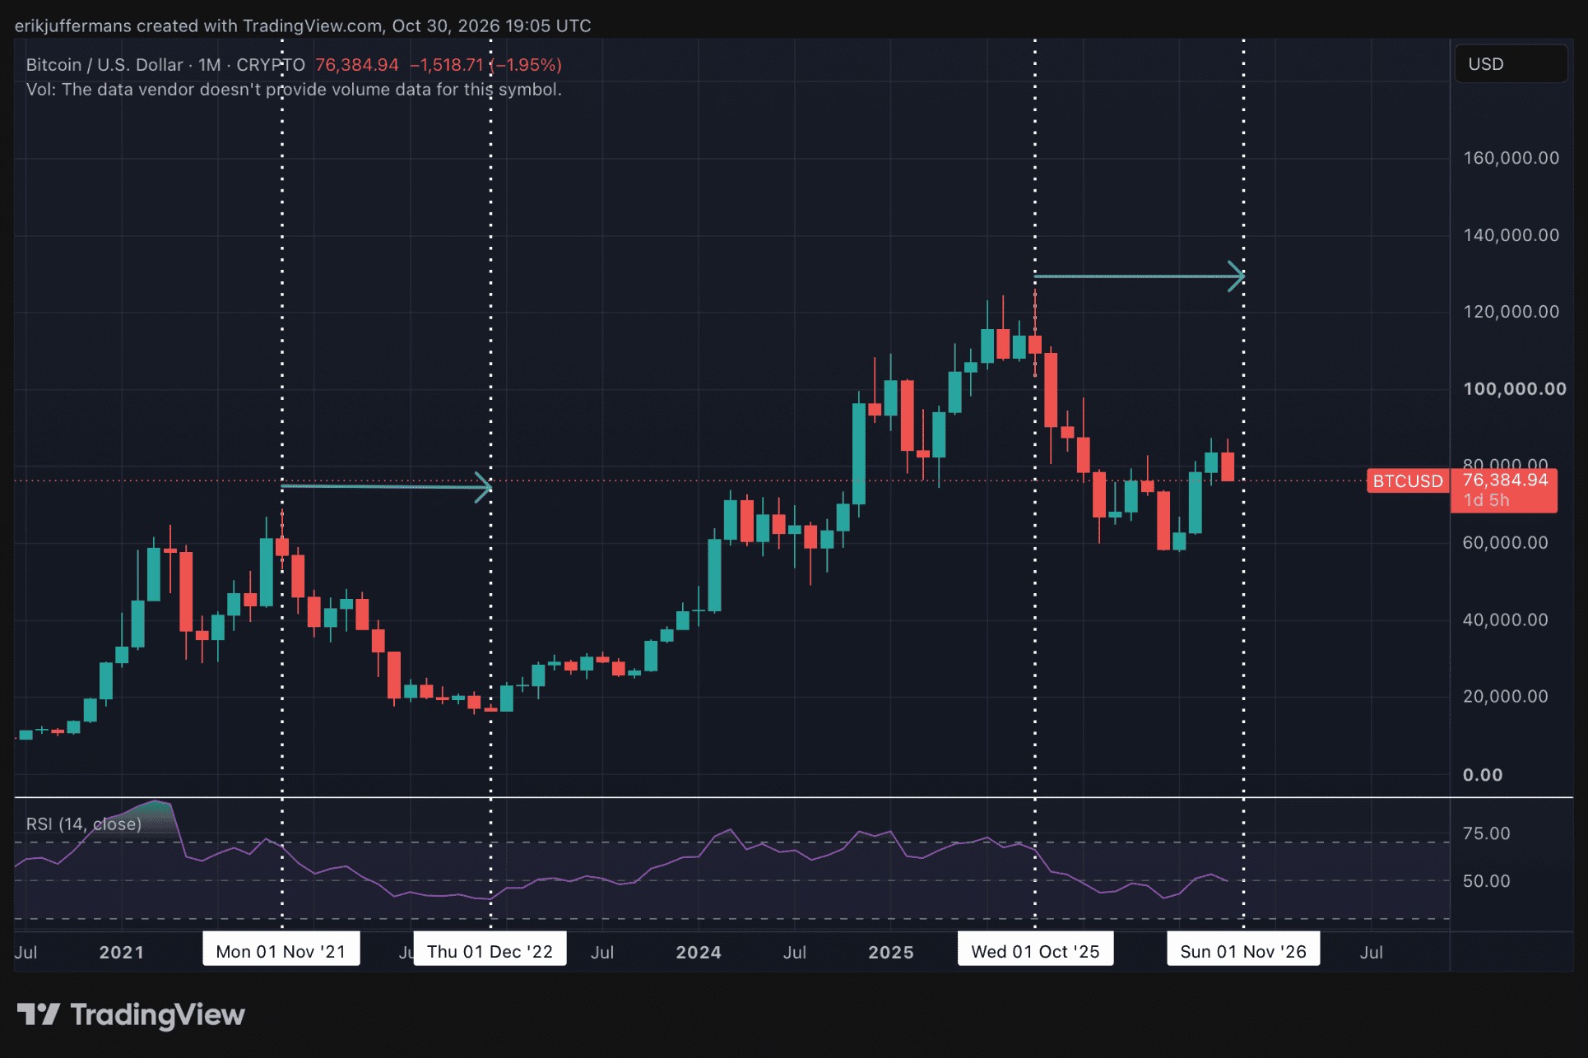1588x1058 pixels.
Task: Click the 40,000.00 price axis label
Action: [1505, 620]
